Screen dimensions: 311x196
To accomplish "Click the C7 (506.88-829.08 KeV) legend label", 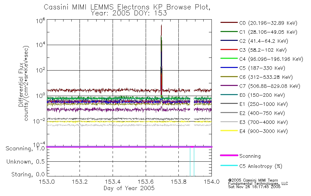I will coord(270,86).
